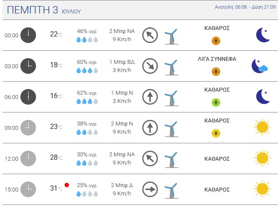The image size is (278, 208).
Task: Click the yellow mosquito icon at 09:00
Action: click(x=216, y=133)
